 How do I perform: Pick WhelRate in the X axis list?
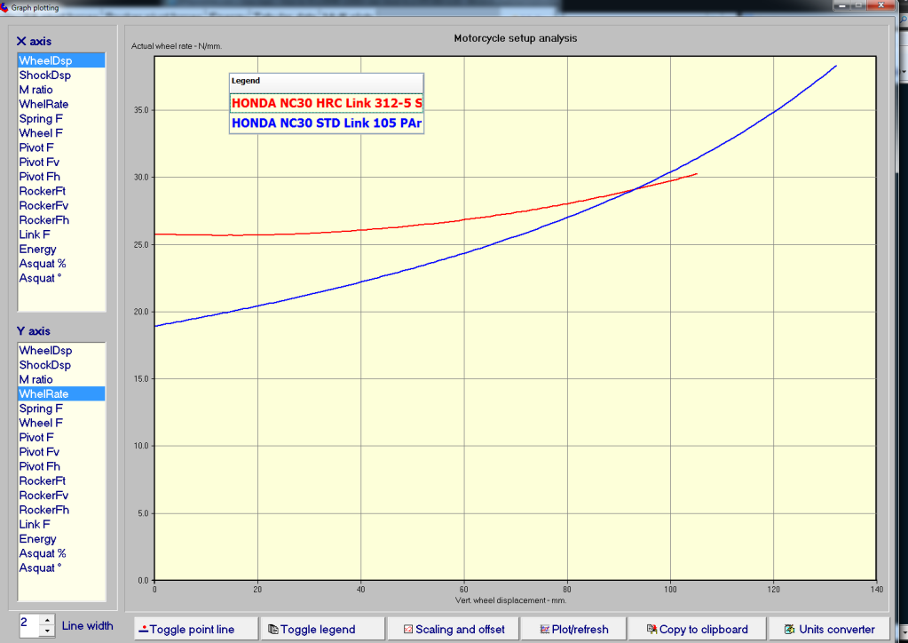coord(61,104)
